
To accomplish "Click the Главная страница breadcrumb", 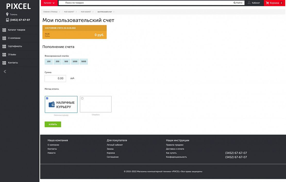I will [50, 12].
